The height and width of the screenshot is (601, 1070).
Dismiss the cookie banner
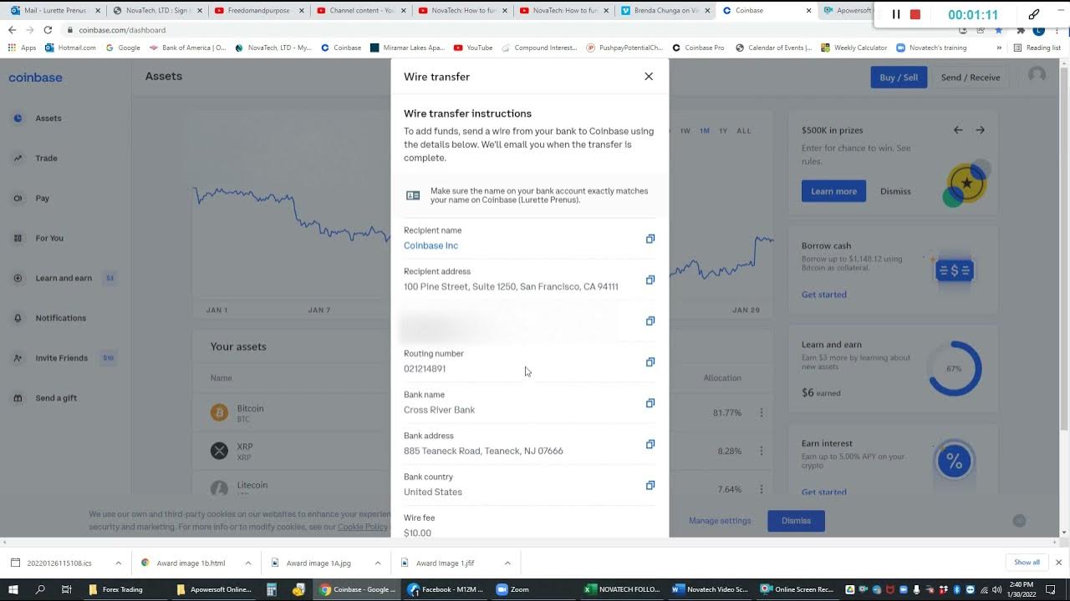796,521
